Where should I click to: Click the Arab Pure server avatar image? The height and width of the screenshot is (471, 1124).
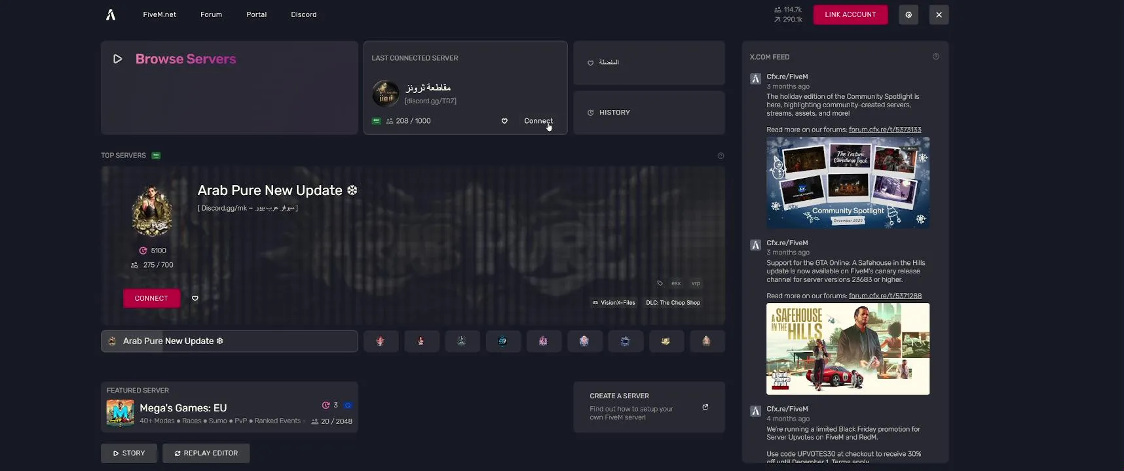point(153,211)
